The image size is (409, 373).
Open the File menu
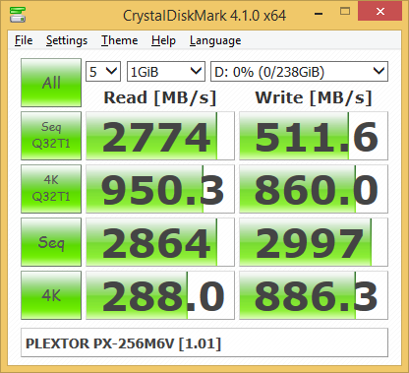click(x=24, y=40)
